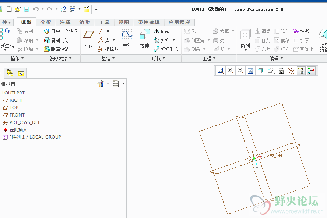Open the view manager
Image resolution: width=327 pixels, height=218 pixels.
point(281,71)
